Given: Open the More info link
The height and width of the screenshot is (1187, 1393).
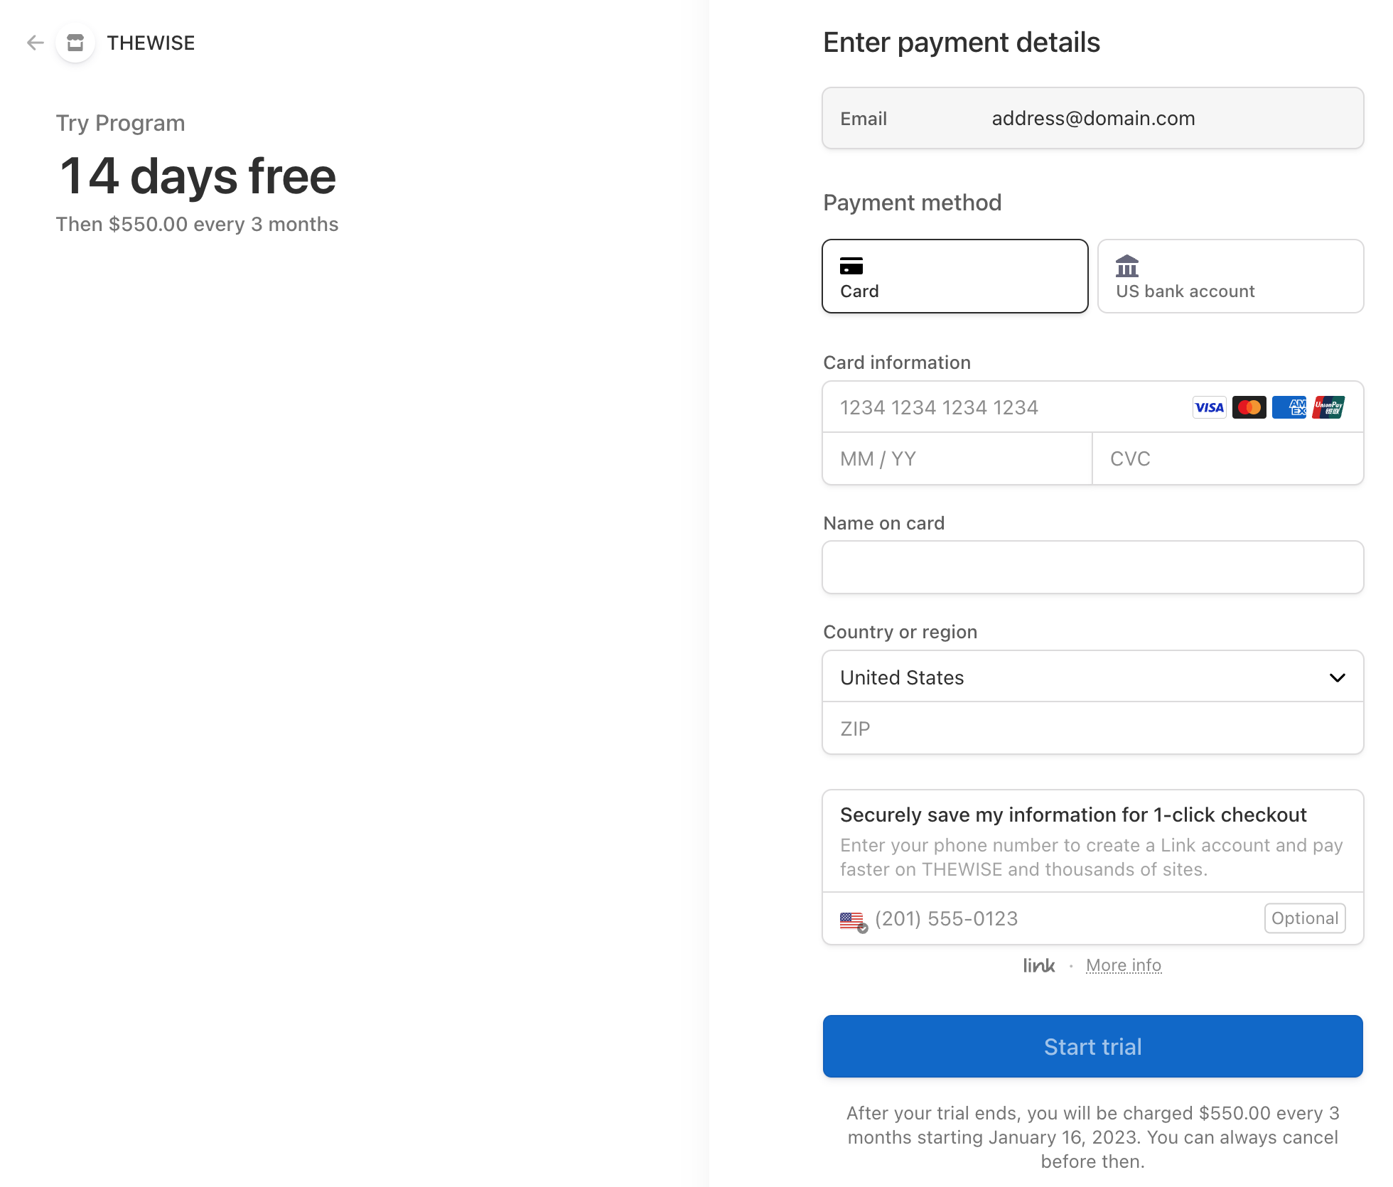Looking at the screenshot, I should click(1123, 965).
